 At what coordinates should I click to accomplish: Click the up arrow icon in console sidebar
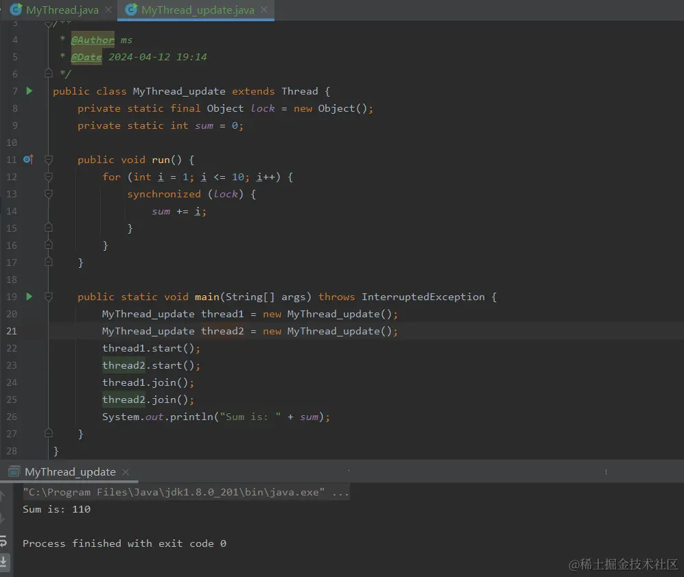[2, 495]
